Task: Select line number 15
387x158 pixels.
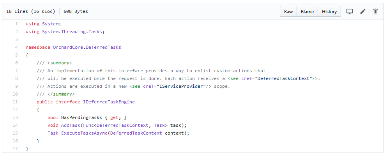Action: coord(15,133)
